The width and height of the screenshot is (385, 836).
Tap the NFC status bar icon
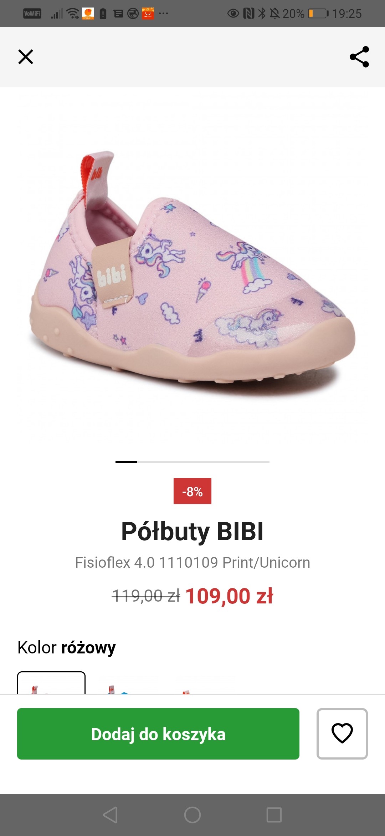coord(248,14)
